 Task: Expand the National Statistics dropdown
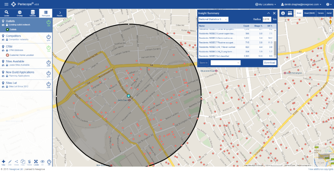pos(213,19)
